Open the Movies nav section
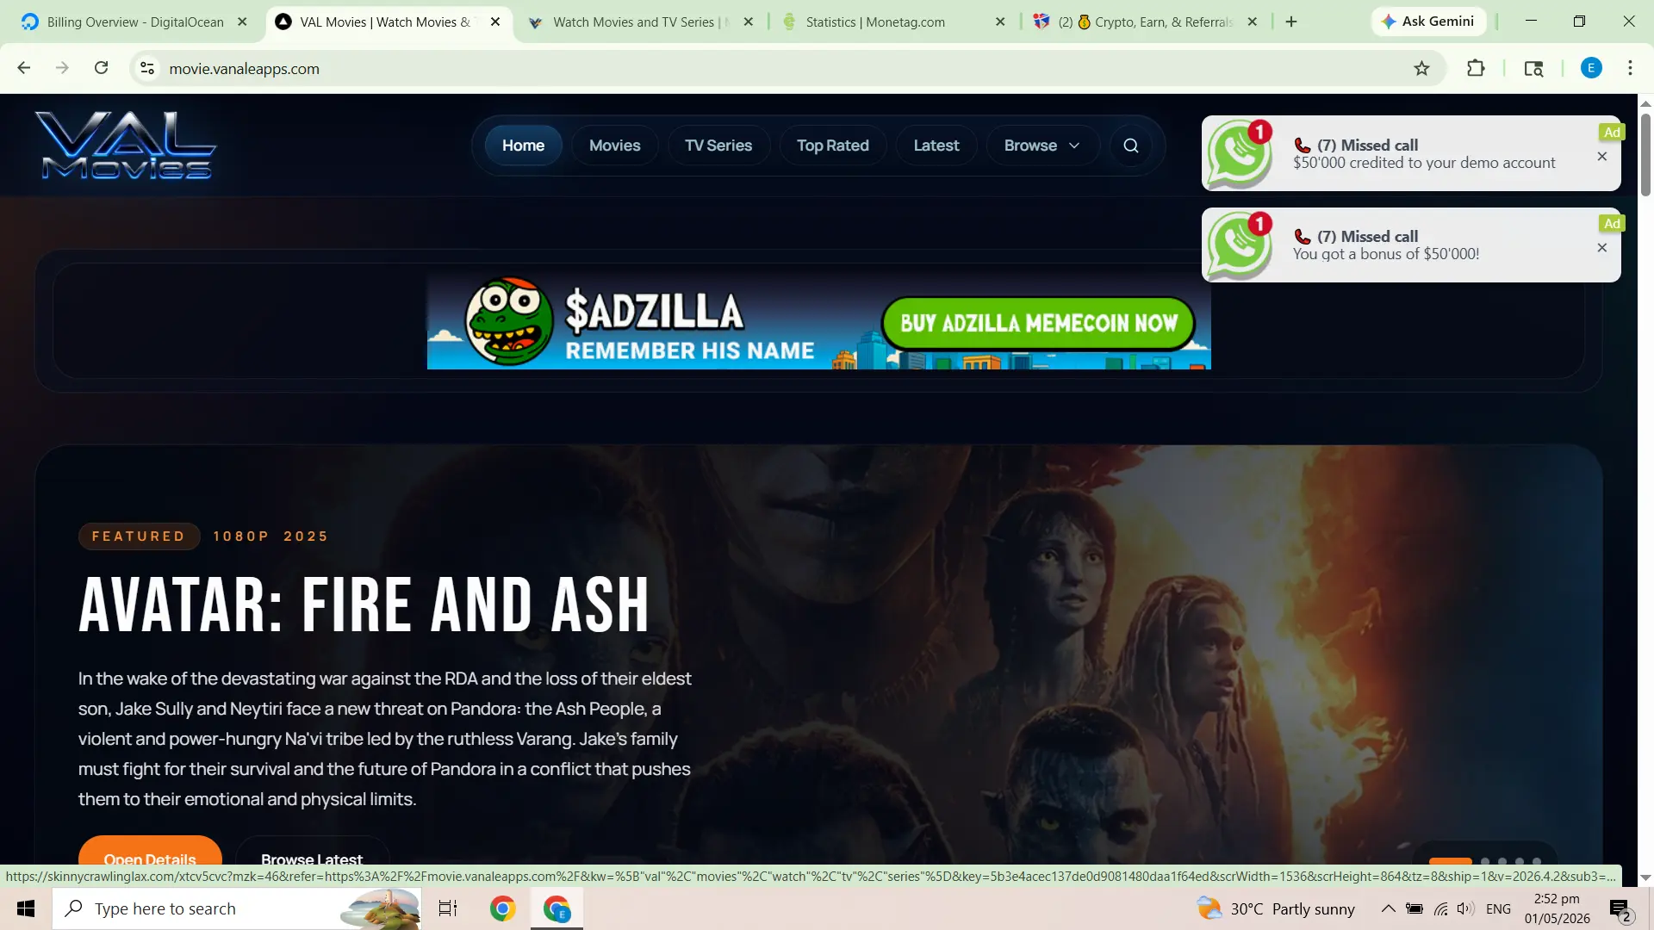 (x=614, y=146)
